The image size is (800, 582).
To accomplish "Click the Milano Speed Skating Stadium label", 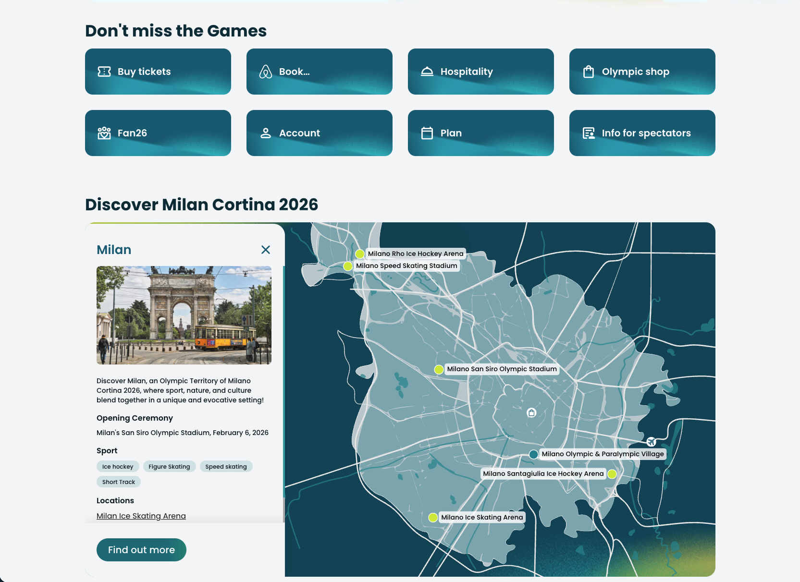I will coord(406,266).
